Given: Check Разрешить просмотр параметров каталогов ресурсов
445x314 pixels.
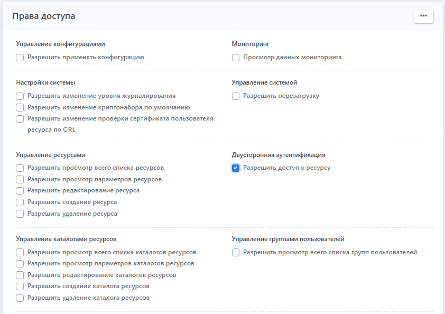Looking at the screenshot, I should click(20, 264).
